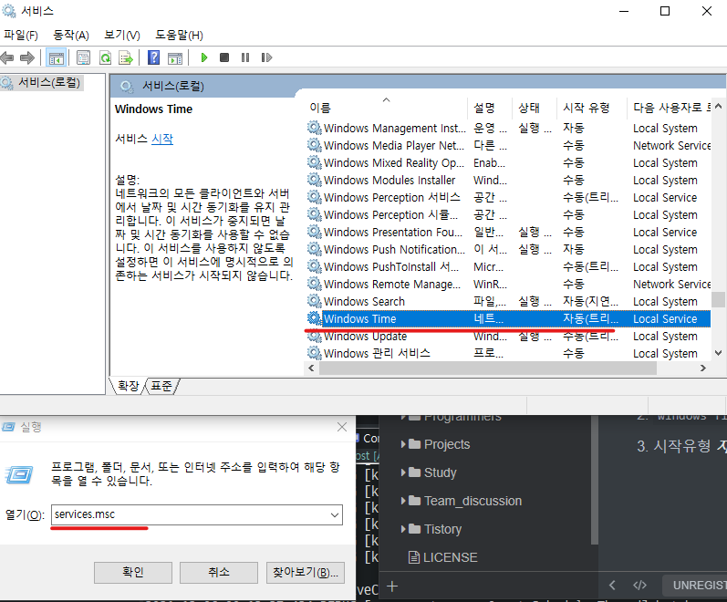This screenshot has height=602, width=727.
Task: Open the 동작(A) menu
Action: click(x=71, y=36)
